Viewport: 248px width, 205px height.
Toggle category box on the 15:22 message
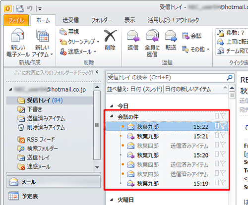click(217, 126)
